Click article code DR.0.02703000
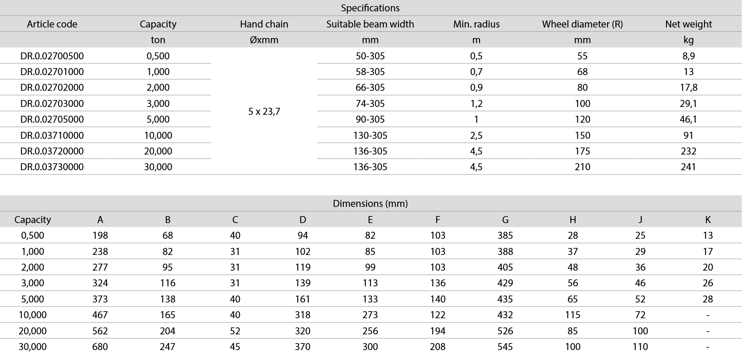 point(52,103)
